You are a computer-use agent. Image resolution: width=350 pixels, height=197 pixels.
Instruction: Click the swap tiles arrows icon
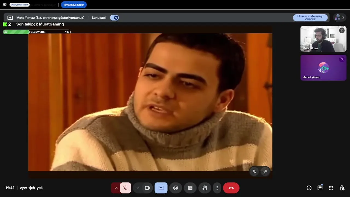pos(254,172)
